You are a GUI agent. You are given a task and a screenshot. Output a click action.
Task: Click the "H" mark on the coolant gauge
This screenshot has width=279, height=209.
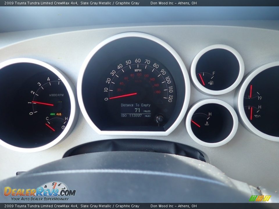(210, 114)
